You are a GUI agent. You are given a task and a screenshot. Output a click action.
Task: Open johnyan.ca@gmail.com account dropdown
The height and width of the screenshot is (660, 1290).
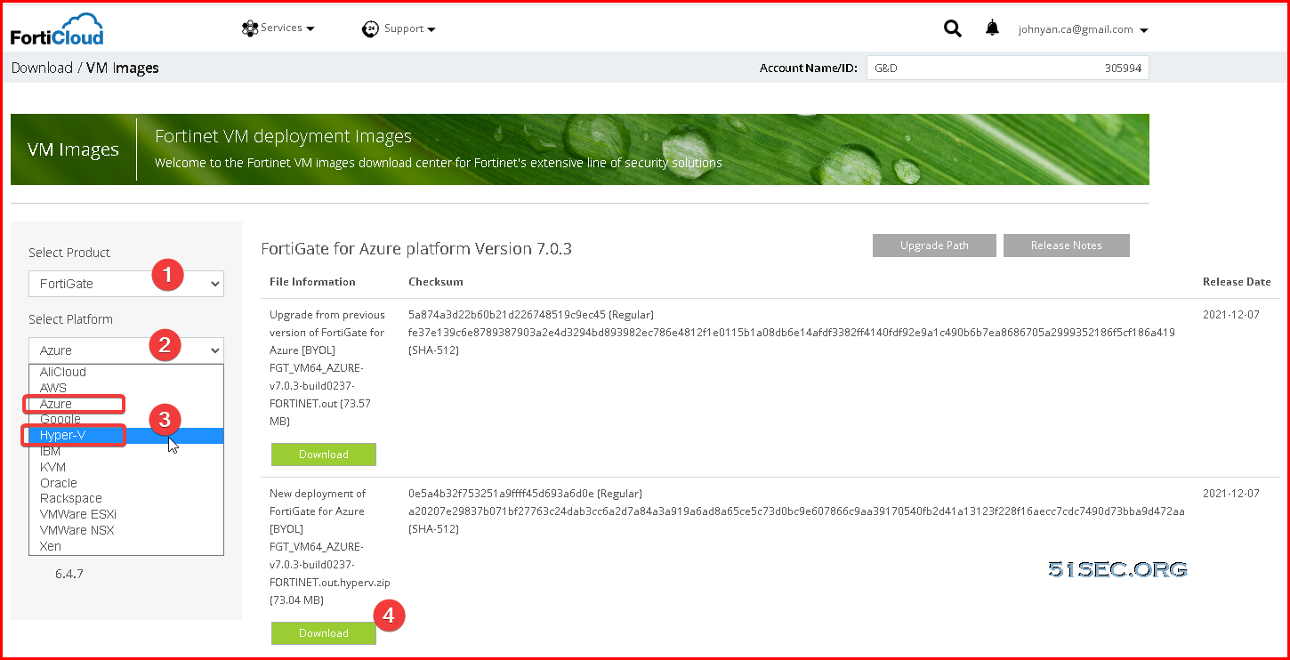tap(1083, 29)
